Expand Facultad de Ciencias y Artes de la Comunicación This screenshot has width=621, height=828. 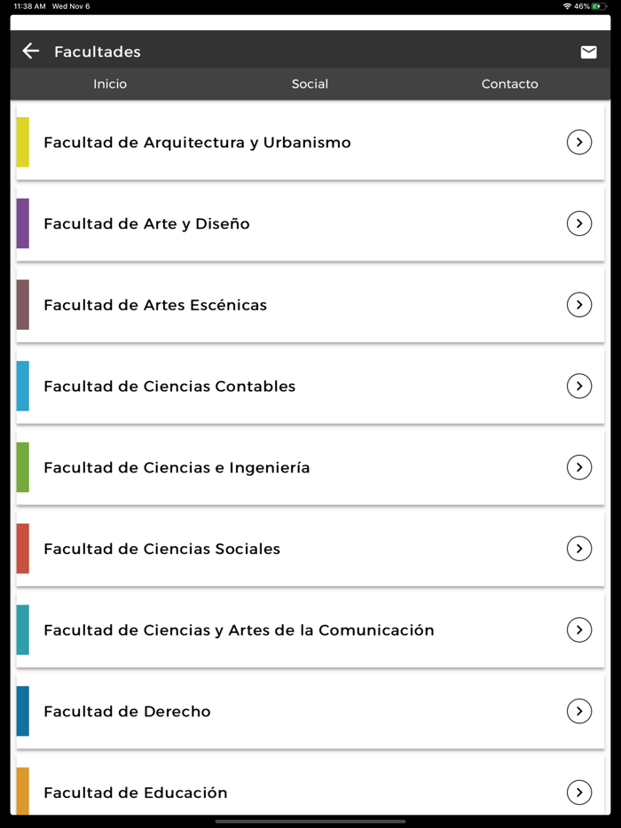tap(579, 629)
